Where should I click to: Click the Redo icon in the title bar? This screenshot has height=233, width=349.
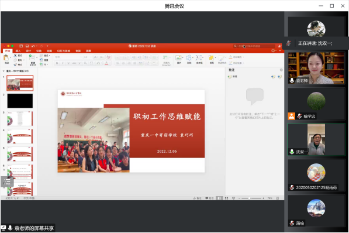[x=41, y=46]
